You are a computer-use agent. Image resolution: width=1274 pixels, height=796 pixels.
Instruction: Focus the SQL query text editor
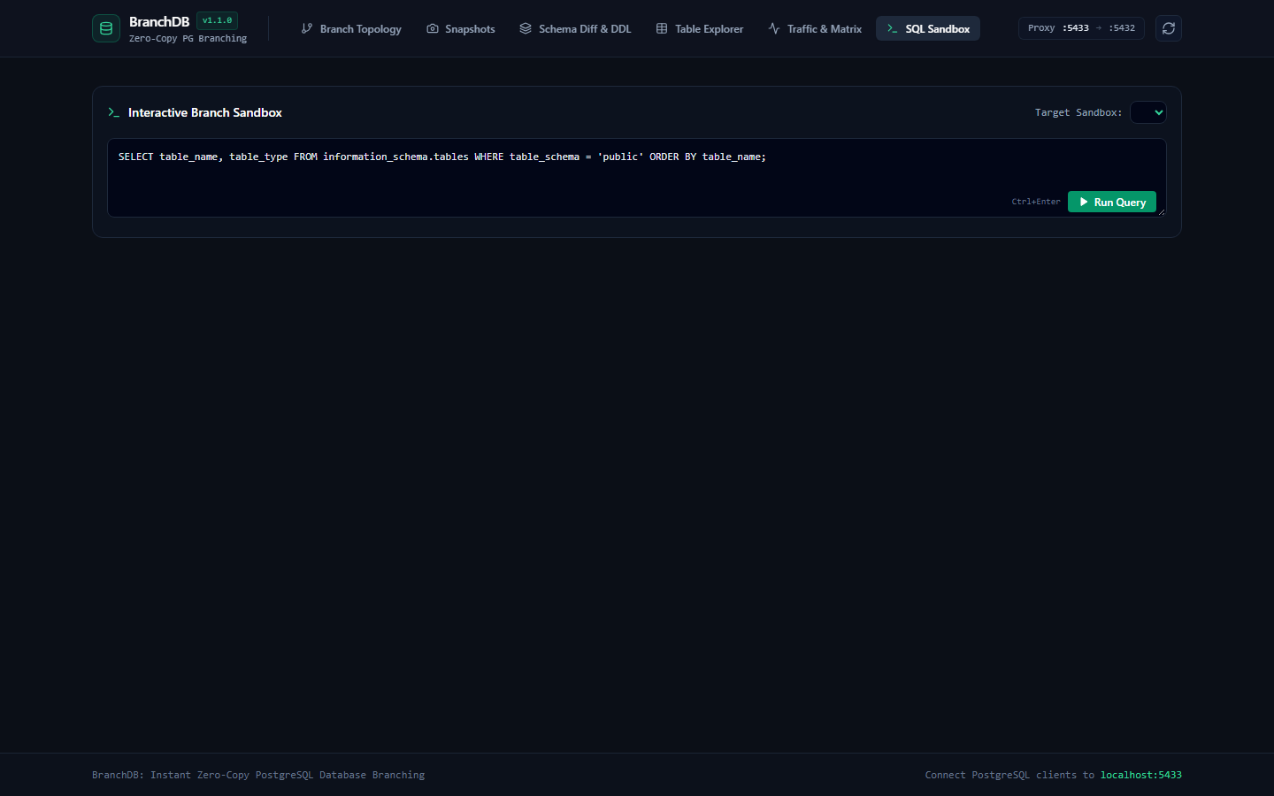(637, 178)
